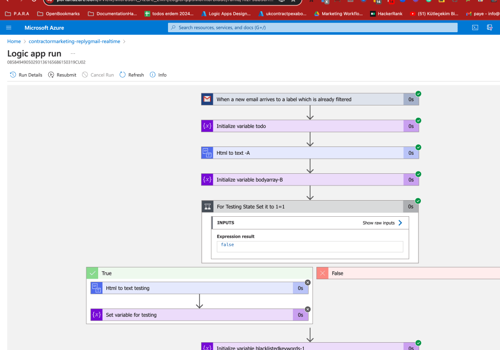The width and height of the screenshot is (500, 350).
Task: Click skipped status badge on Set variable for testing
Action: (308, 309)
